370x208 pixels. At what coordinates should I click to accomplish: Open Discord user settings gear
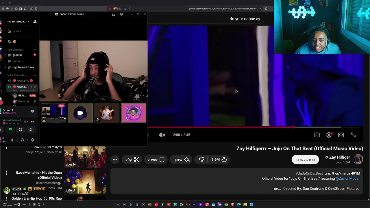click(x=32, y=140)
